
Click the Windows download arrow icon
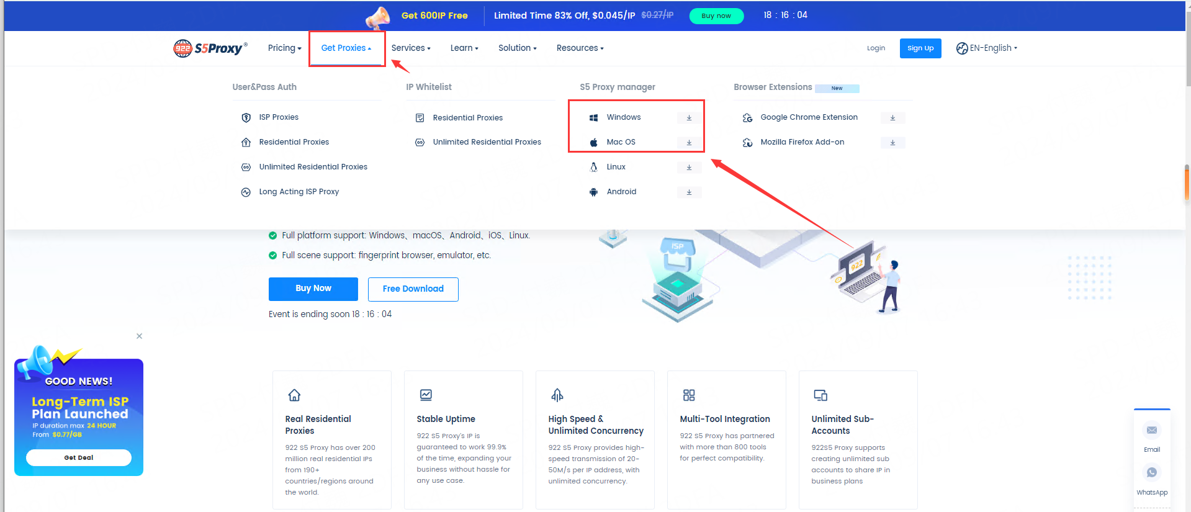tap(689, 117)
